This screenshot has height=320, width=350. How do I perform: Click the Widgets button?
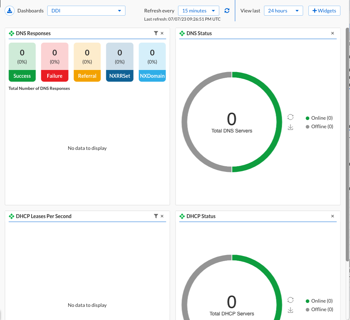click(324, 11)
